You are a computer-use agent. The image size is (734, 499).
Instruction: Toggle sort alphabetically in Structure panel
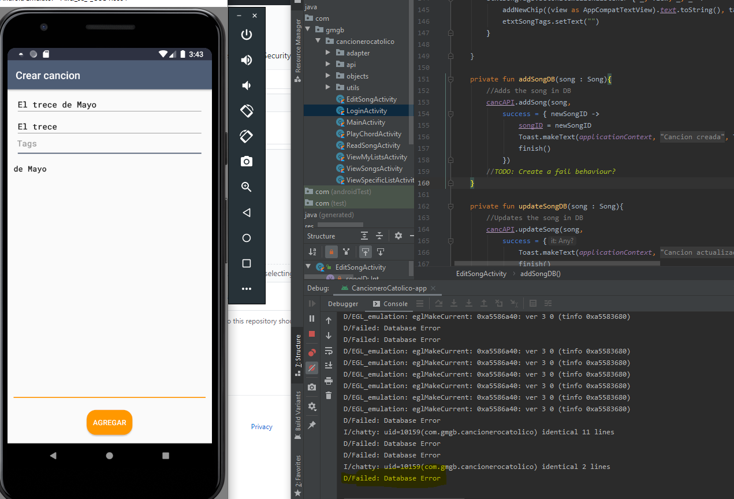pyautogui.click(x=312, y=252)
